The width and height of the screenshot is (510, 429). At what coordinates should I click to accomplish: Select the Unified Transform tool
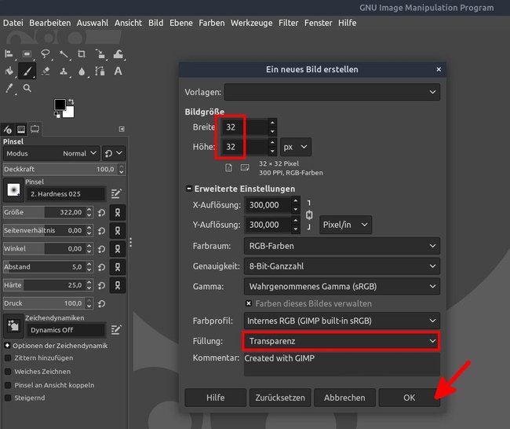click(x=100, y=54)
